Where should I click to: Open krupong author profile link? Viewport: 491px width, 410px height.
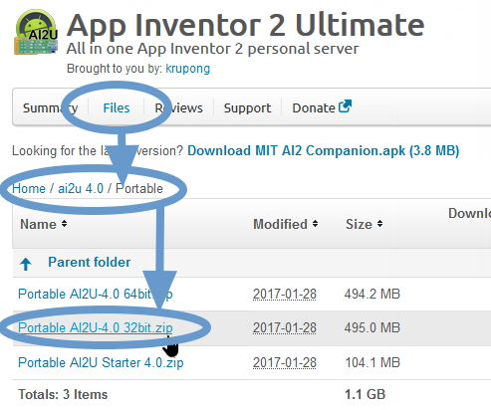click(188, 69)
